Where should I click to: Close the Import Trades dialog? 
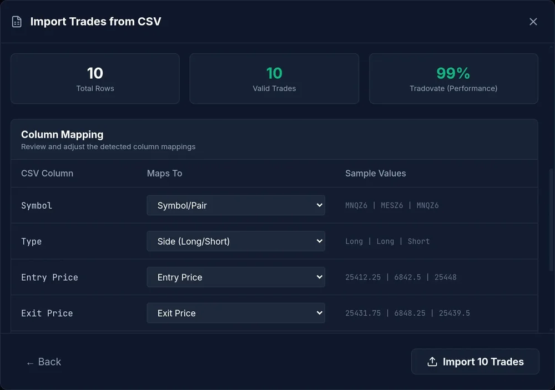tap(533, 22)
